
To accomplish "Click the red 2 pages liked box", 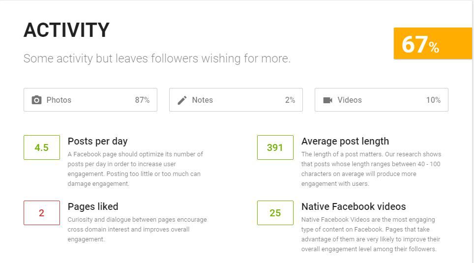I will point(42,213).
